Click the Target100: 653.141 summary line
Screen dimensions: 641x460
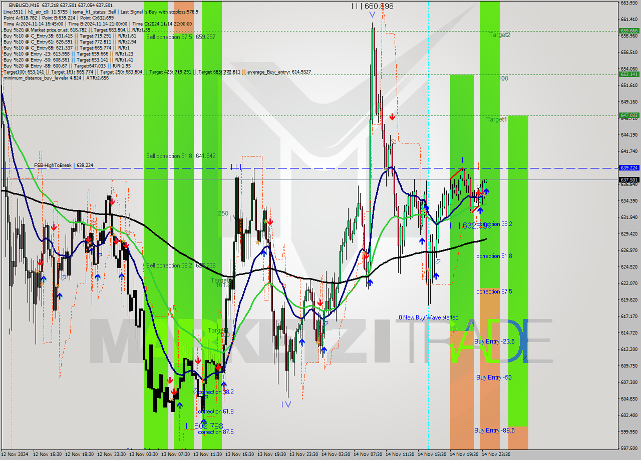tap(157, 72)
